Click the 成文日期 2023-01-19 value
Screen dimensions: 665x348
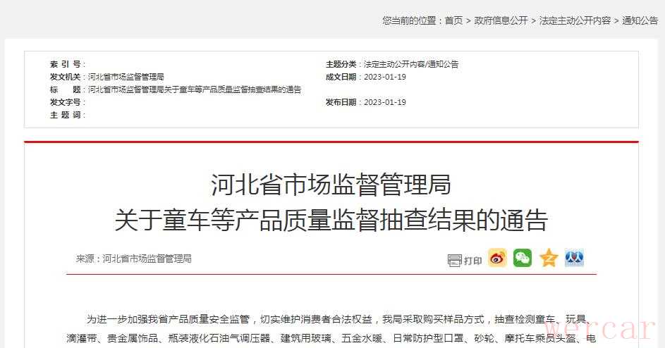click(385, 77)
